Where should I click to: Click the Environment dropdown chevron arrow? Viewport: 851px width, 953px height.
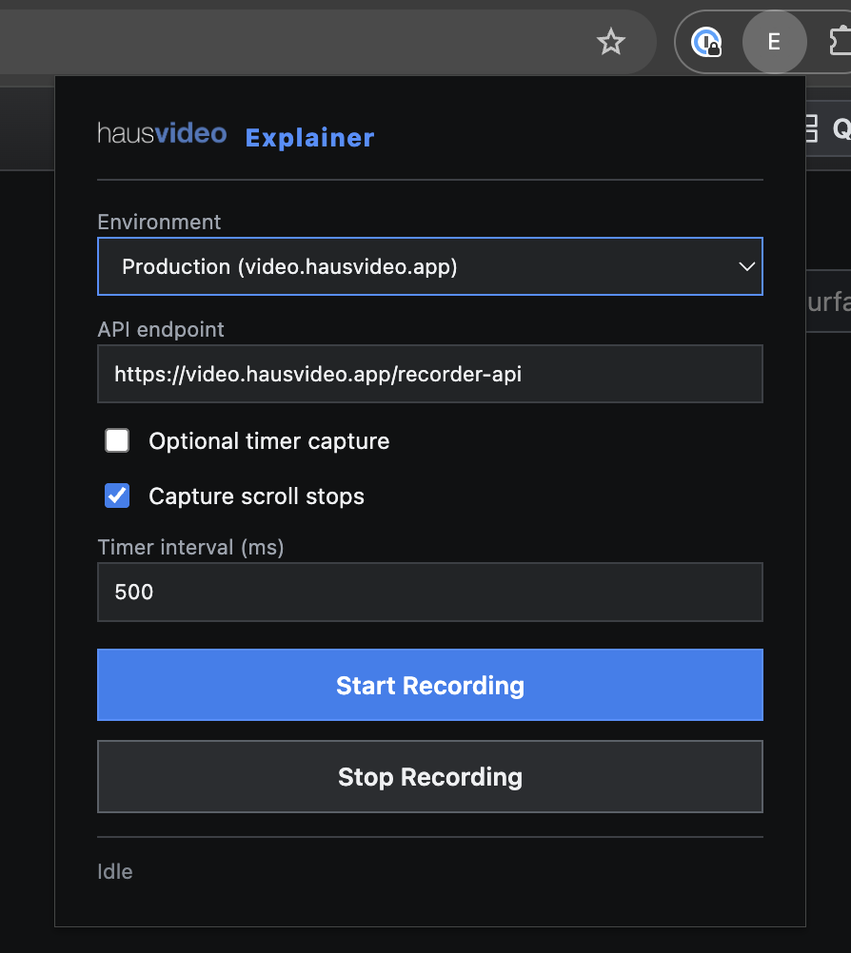click(746, 266)
